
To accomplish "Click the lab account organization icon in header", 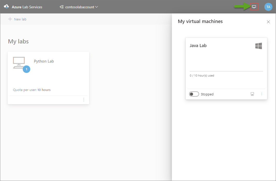I will click(61, 7).
